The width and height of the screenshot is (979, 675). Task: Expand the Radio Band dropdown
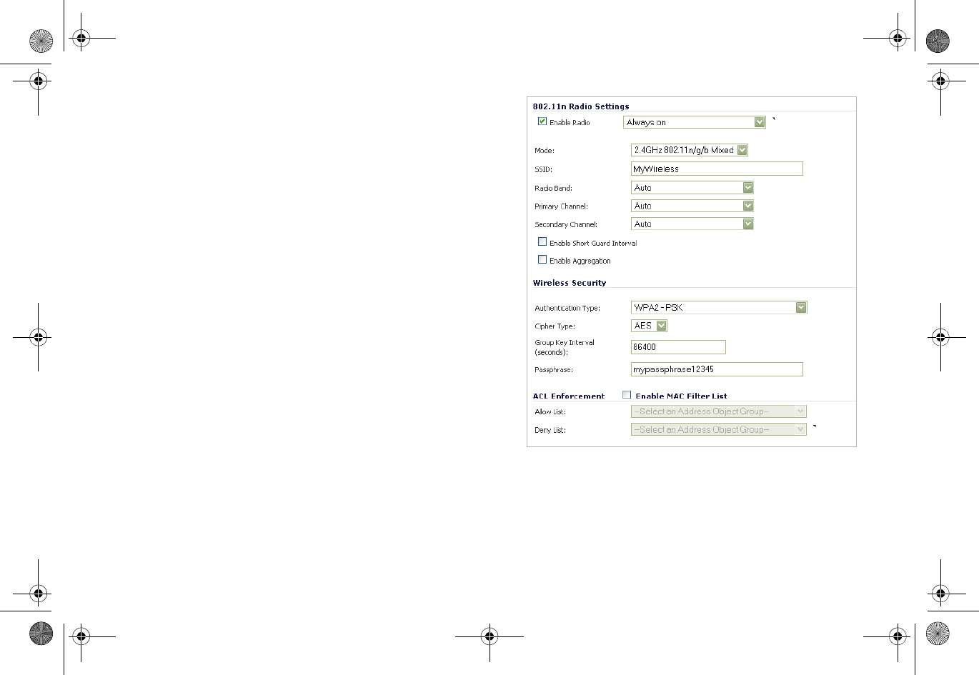click(692, 188)
